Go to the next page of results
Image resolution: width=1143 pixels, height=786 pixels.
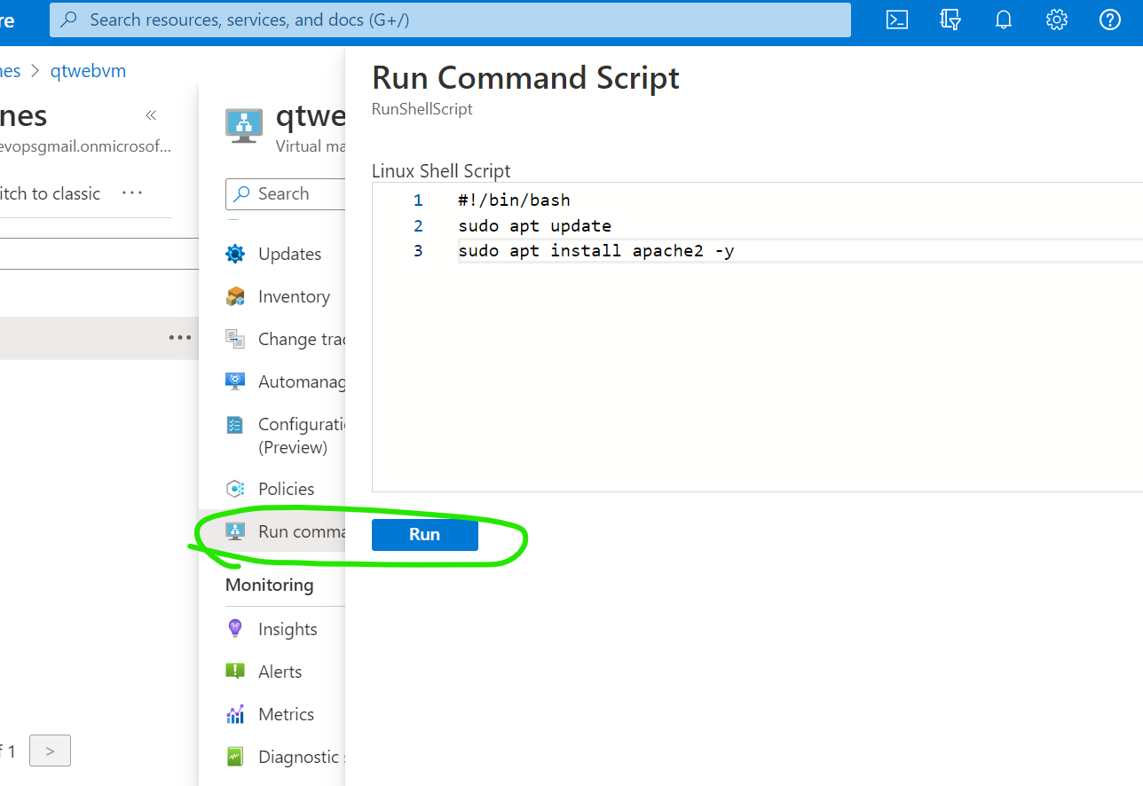(x=50, y=751)
